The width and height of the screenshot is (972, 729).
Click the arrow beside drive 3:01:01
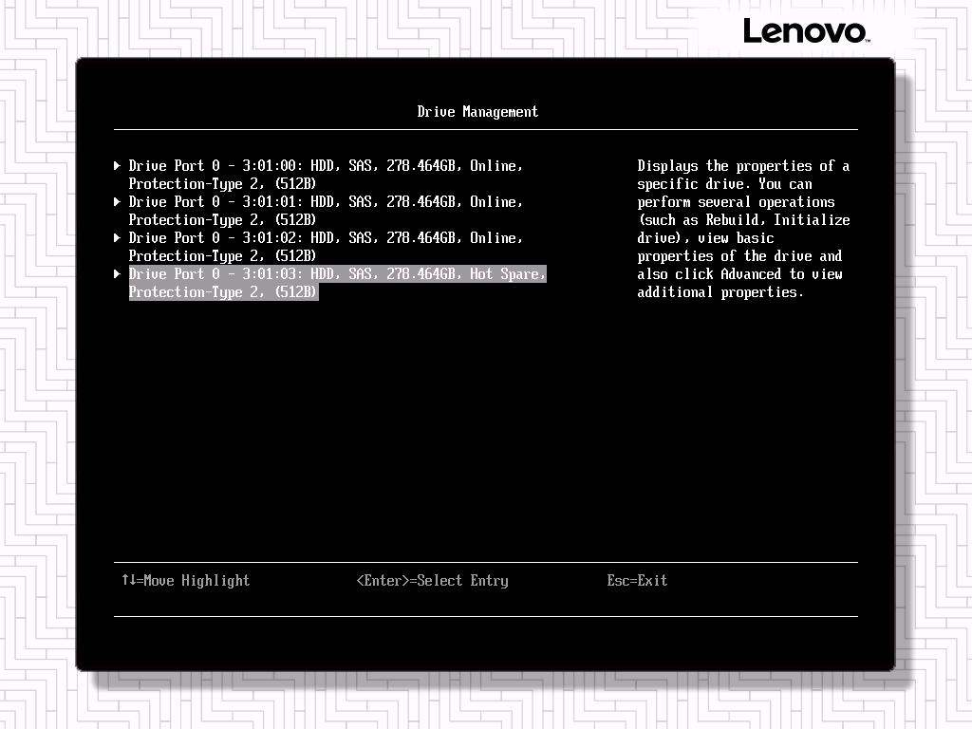[x=118, y=202]
